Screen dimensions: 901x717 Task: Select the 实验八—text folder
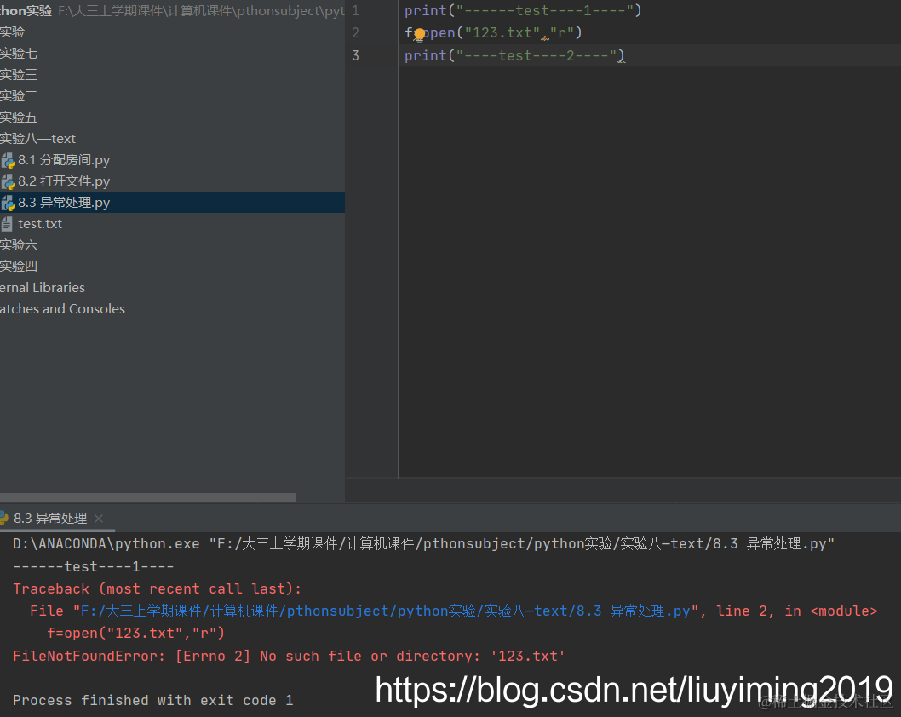[x=38, y=139]
